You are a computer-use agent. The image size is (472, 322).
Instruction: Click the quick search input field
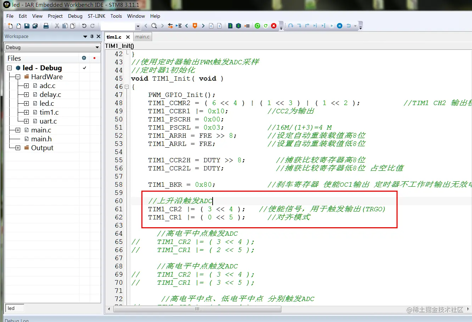pos(118,26)
